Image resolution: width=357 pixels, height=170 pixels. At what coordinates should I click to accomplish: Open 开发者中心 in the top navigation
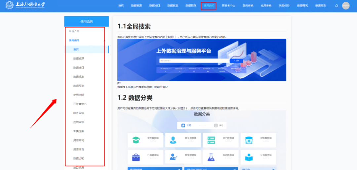(228, 6)
